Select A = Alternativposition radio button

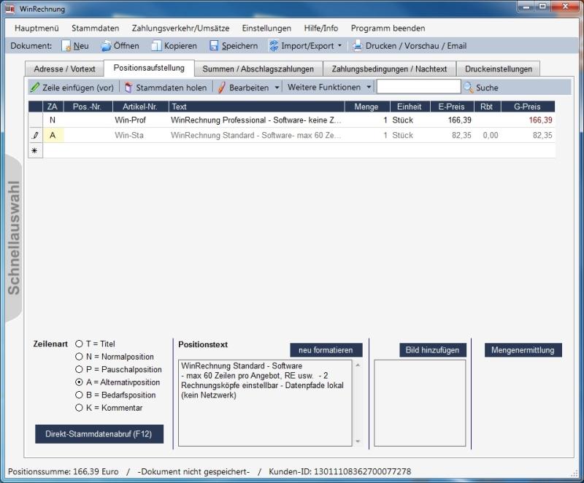tap(79, 382)
